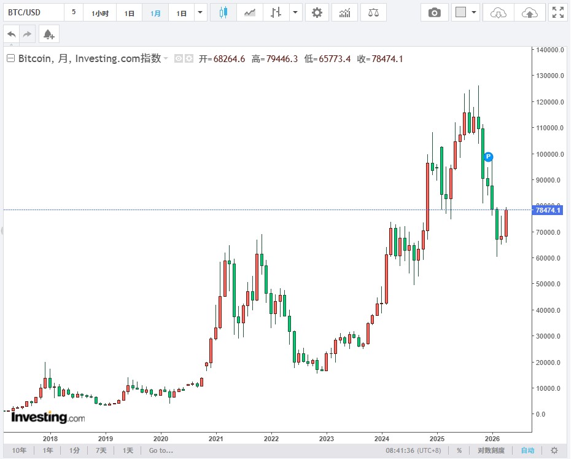Viewport: 574px width, 459px height.
Task: Toggle Bitcoin series visibility eye icon
Action: coord(178,58)
